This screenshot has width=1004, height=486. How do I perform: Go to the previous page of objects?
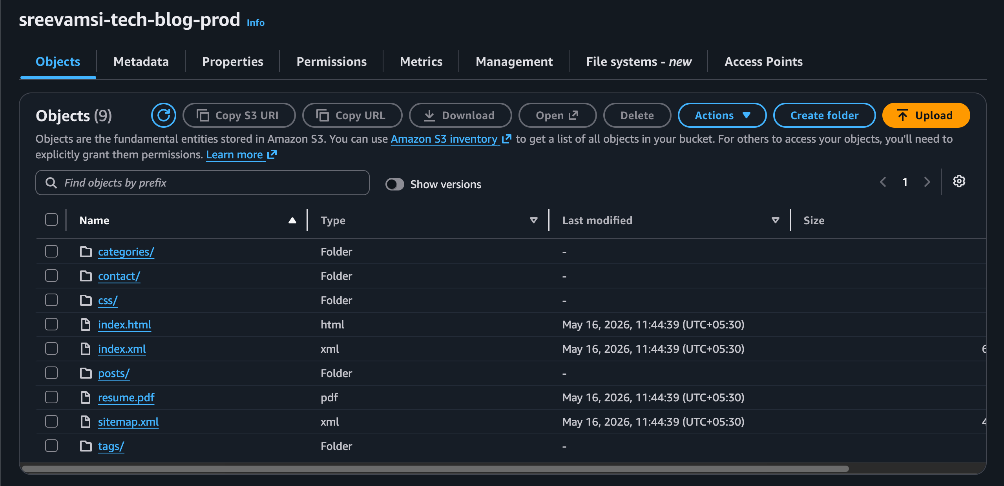883,182
